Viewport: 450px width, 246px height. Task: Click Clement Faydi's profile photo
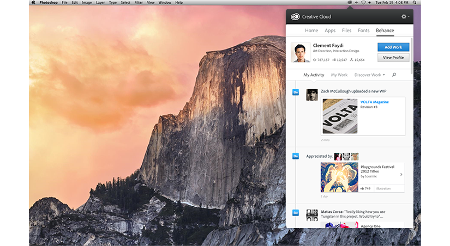click(x=301, y=52)
